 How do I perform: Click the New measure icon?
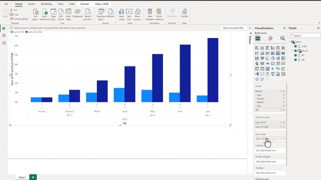click(x=150, y=14)
